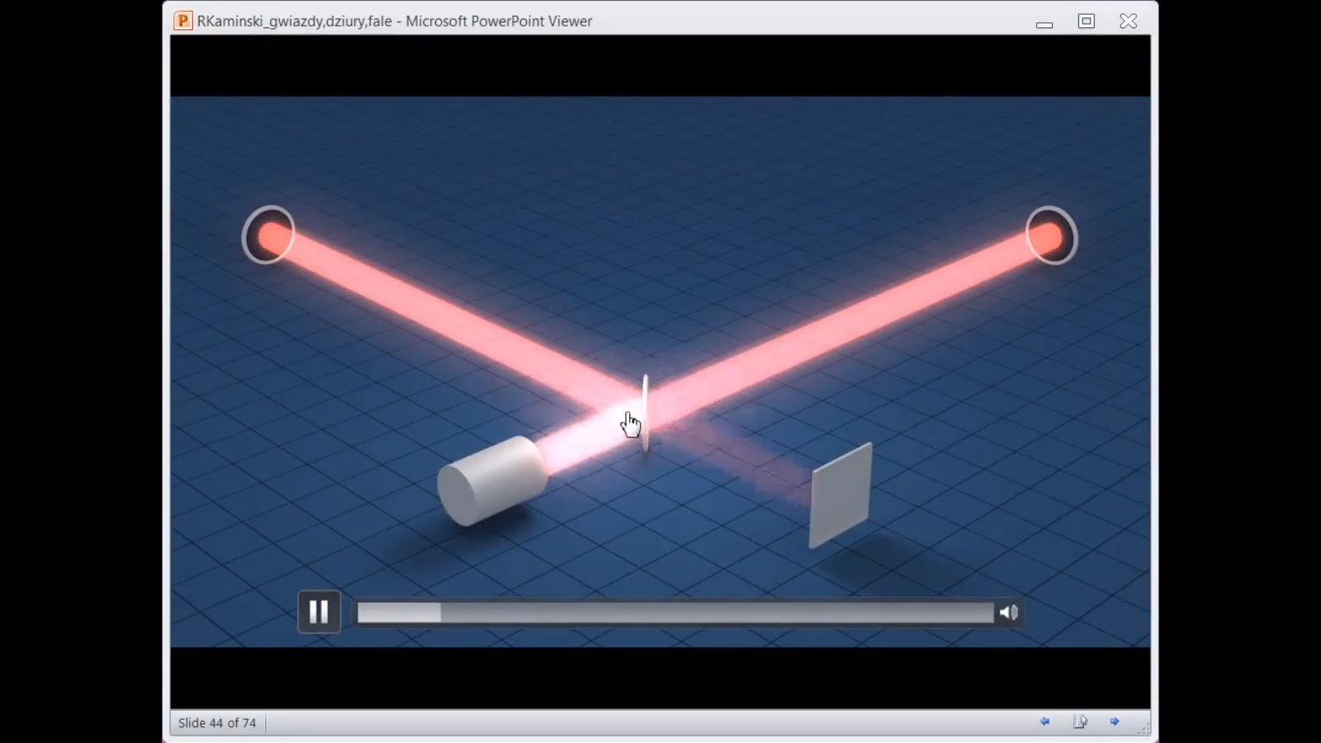Click the PowerPoint Viewer app icon in title bar
The width and height of the screenshot is (1321, 743).
pos(183,21)
